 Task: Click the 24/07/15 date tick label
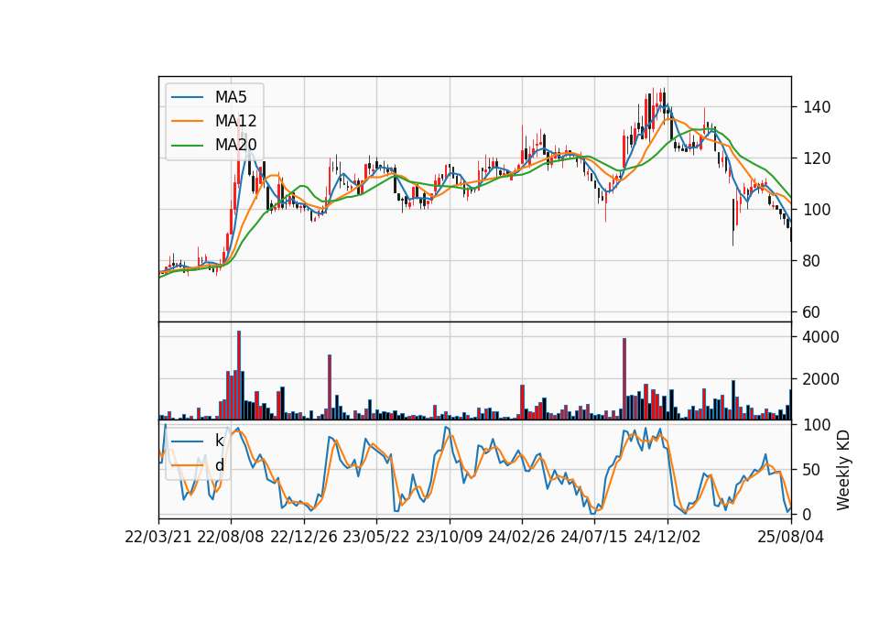[x=594, y=537]
